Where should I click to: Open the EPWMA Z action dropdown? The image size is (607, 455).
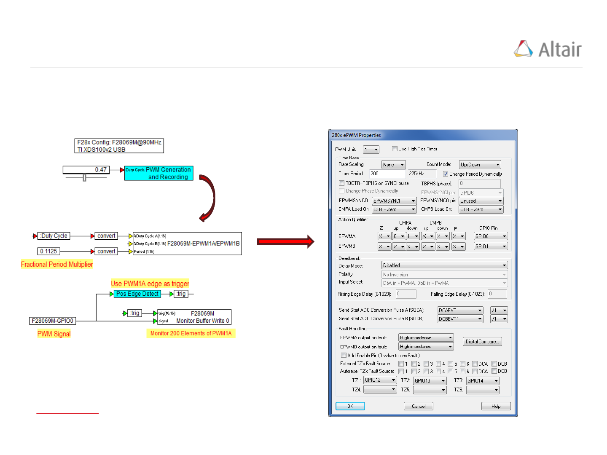pyautogui.click(x=384, y=236)
